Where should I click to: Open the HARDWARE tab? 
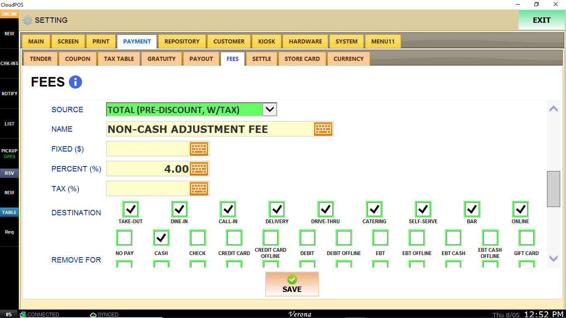pos(305,41)
